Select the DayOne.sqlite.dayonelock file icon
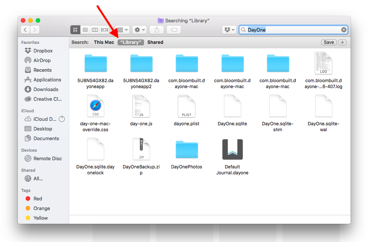Image resolution: width=374 pixels, height=242 pixels. (x=95, y=149)
